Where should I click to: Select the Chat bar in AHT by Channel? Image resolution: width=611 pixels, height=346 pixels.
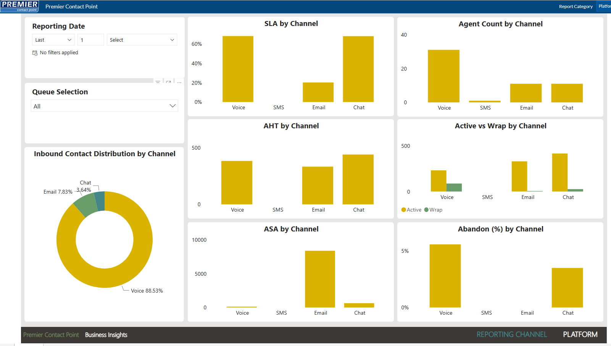pos(358,179)
